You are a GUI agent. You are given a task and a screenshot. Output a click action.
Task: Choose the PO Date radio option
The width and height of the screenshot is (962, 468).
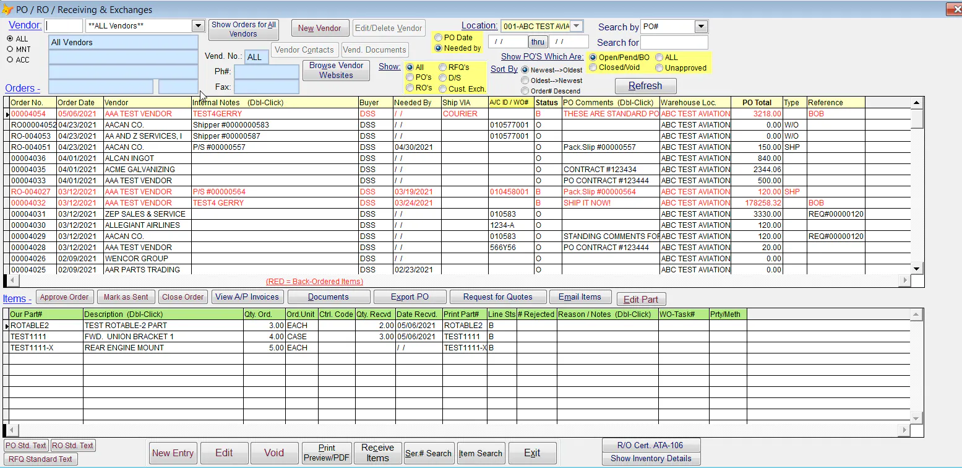point(438,38)
